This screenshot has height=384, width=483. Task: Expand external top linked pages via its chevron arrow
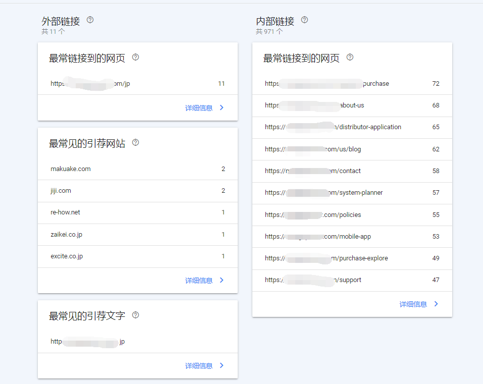pos(221,107)
